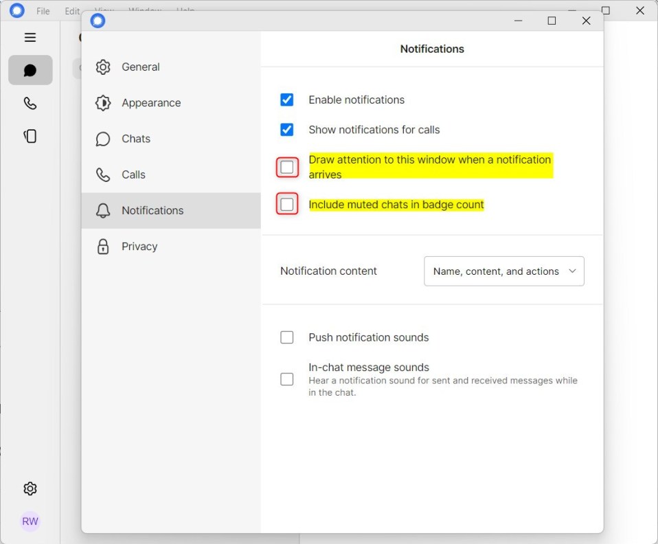Enable Include muted chats in badge count
Screen dimensions: 658x544
[x=286, y=203]
